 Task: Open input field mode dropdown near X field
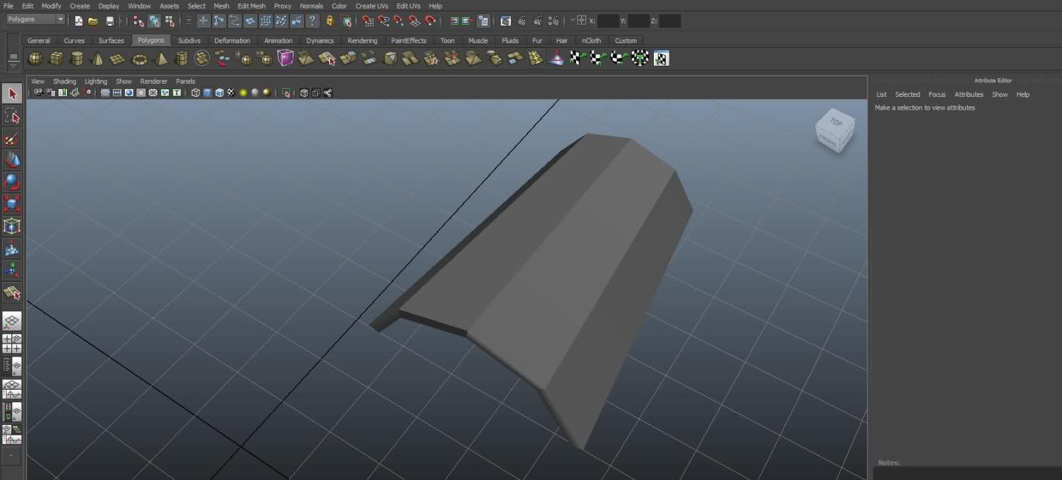572,21
